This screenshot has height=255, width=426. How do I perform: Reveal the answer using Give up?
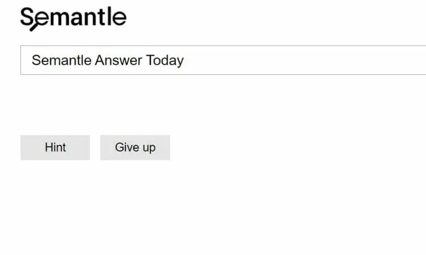[x=135, y=148]
